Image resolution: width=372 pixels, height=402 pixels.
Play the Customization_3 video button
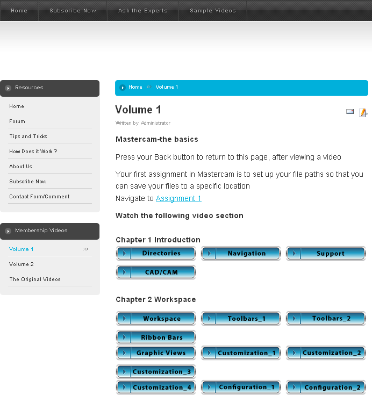[156, 371]
